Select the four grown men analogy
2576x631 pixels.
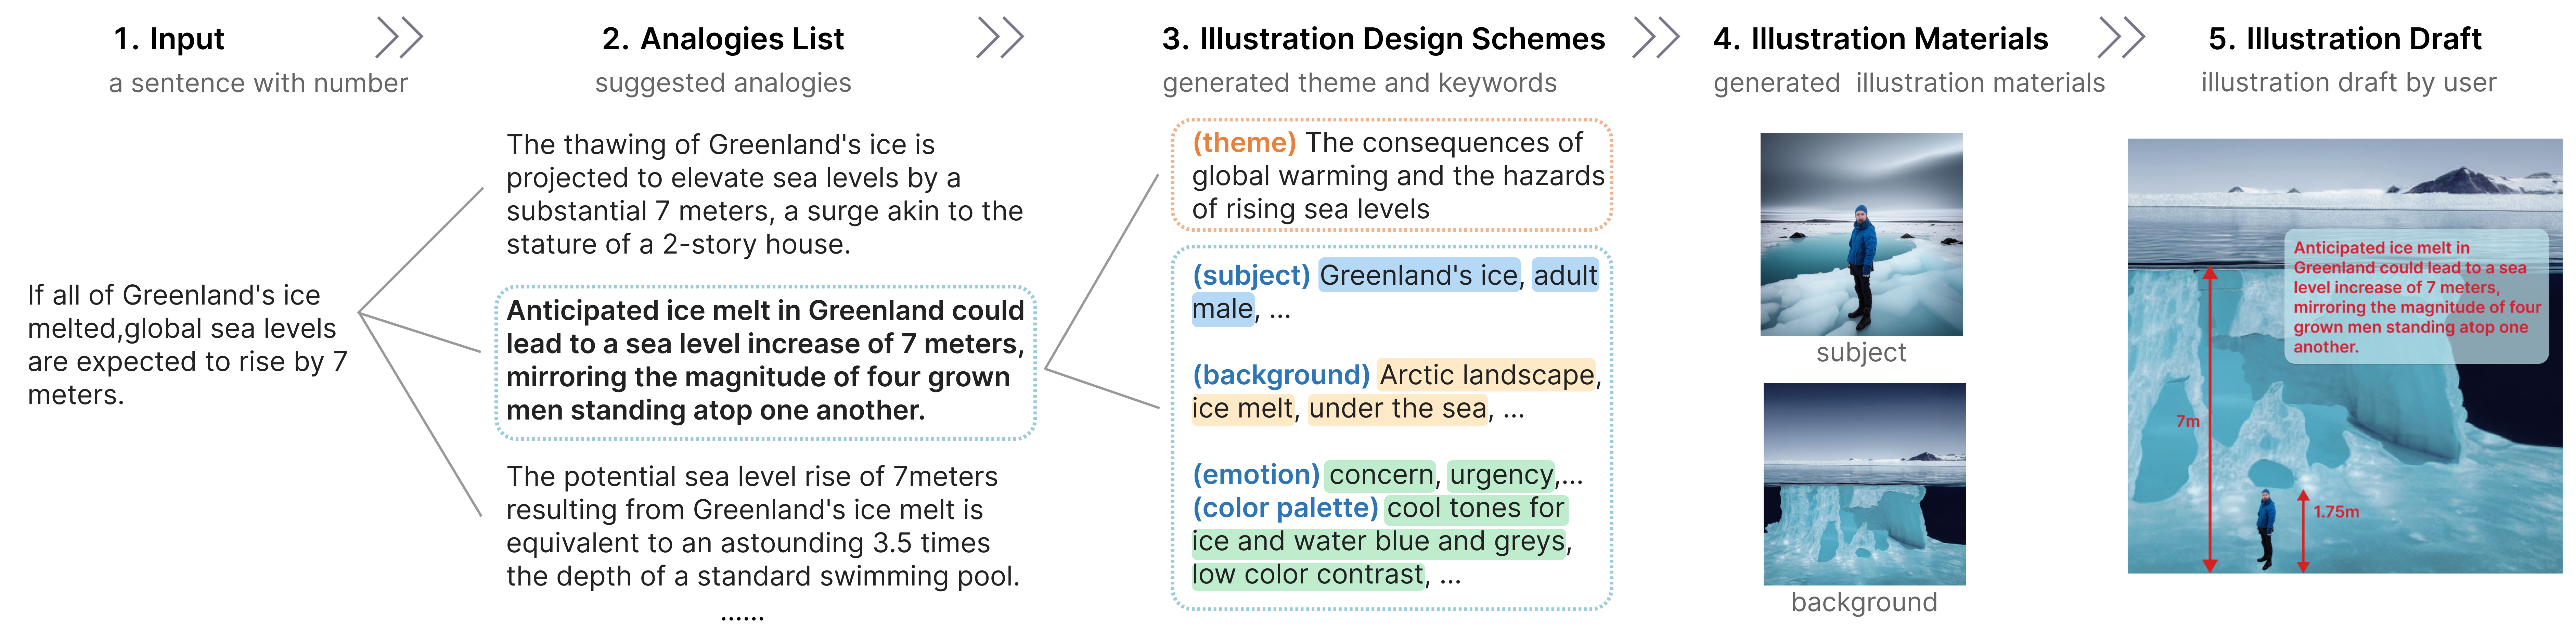click(x=765, y=361)
